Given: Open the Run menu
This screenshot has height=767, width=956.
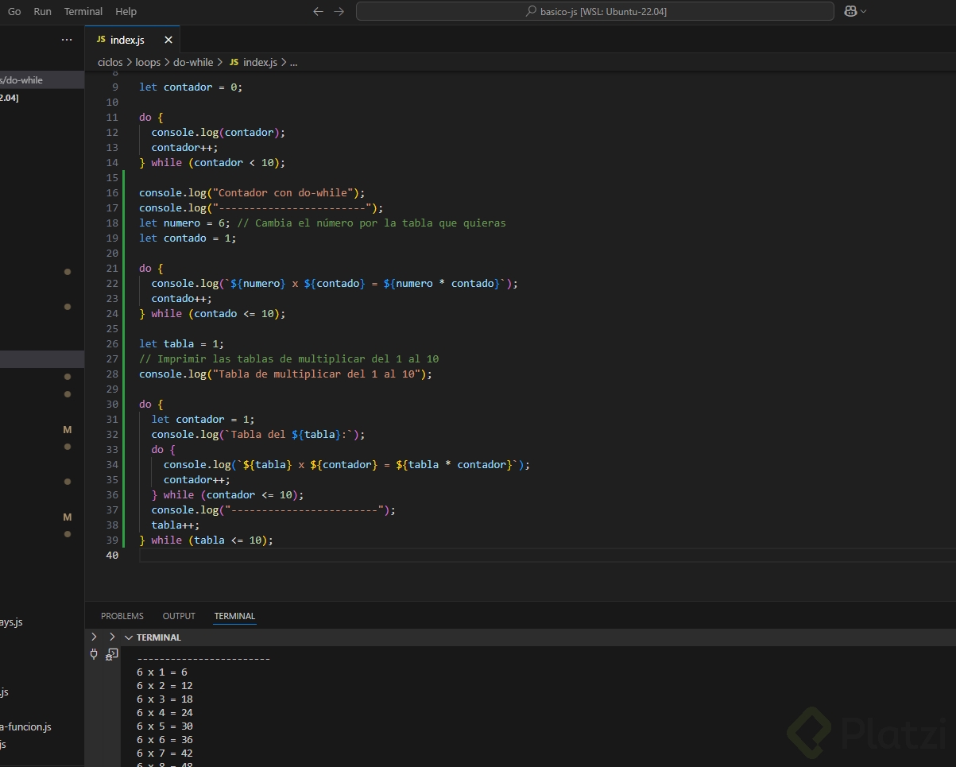Looking at the screenshot, I should 42,11.
